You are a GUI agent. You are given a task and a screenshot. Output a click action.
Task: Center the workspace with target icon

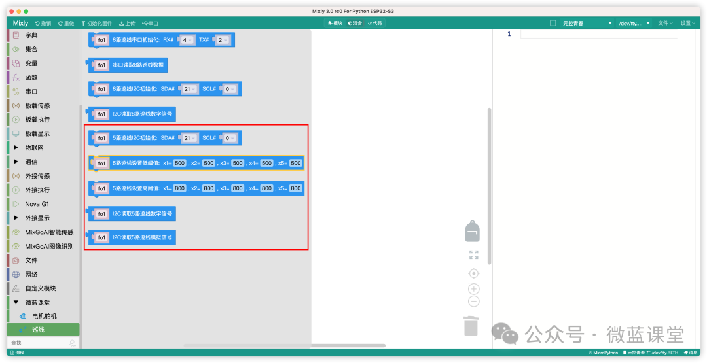click(474, 273)
